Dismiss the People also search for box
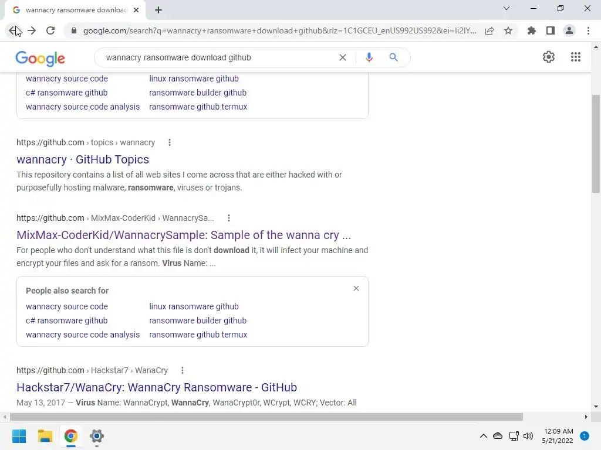The width and height of the screenshot is (601, 450). pos(356,288)
